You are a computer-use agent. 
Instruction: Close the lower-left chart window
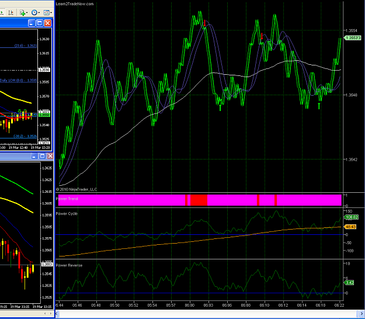50,156
